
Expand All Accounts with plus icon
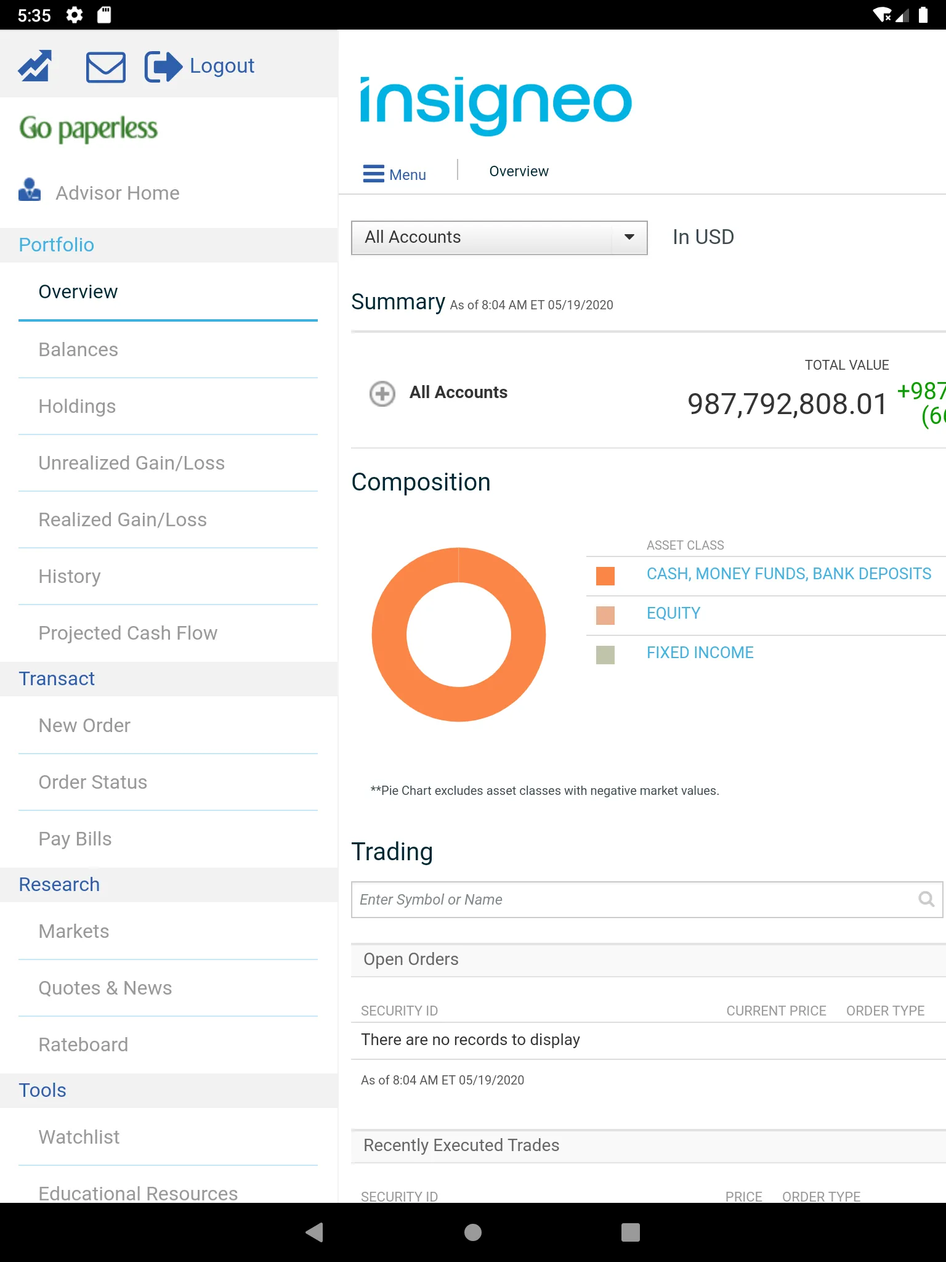coord(382,393)
